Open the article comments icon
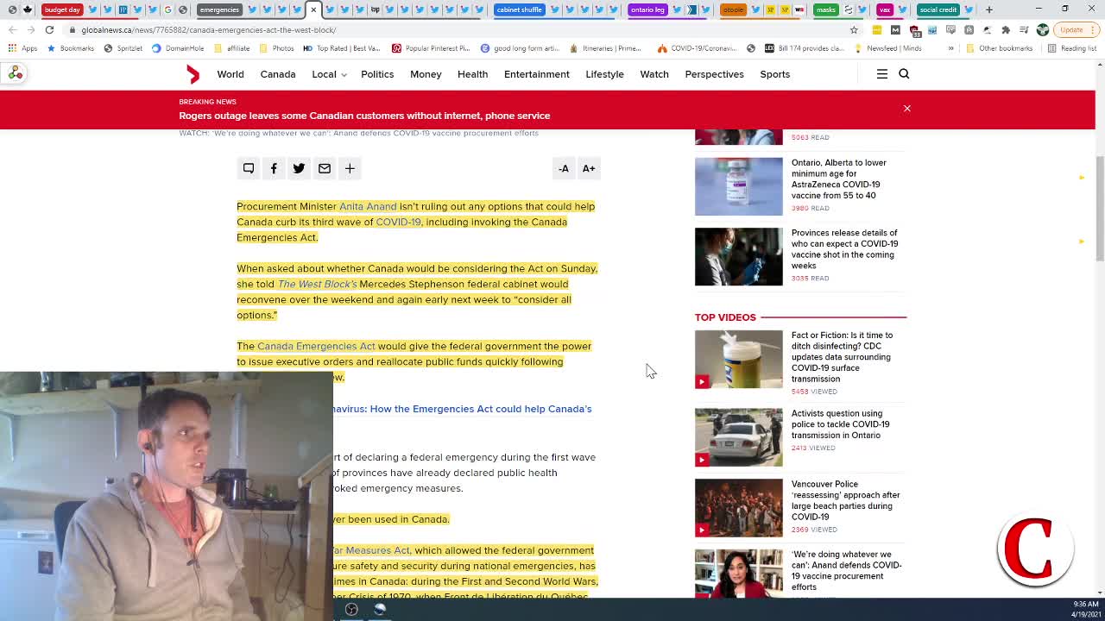The image size is (1105, 621). point(249,168)
